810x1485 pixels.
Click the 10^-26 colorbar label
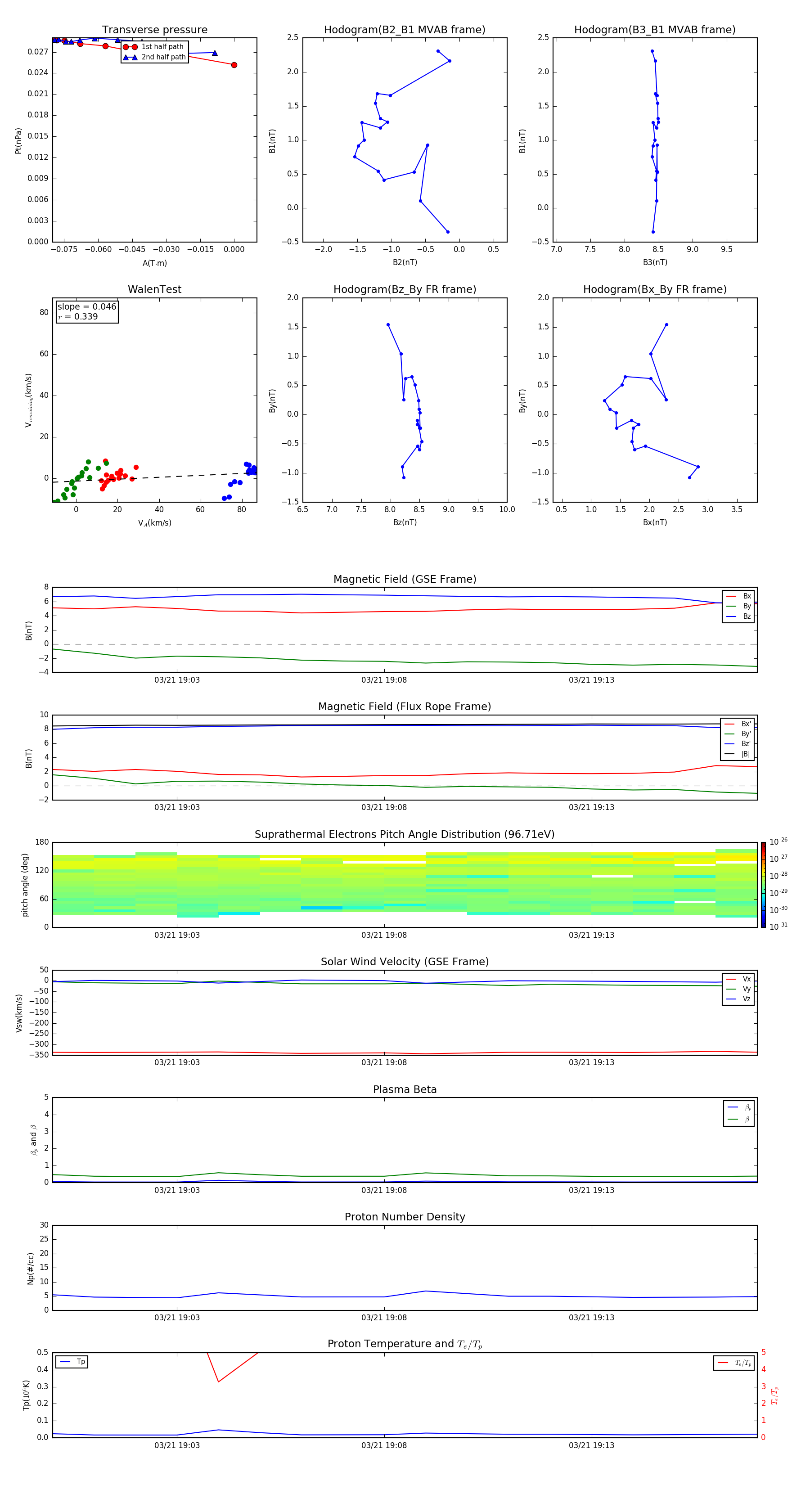778,842
